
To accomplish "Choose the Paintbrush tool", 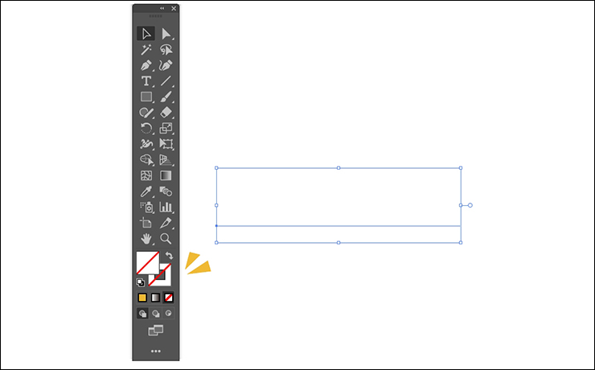I will coord(166,97).
